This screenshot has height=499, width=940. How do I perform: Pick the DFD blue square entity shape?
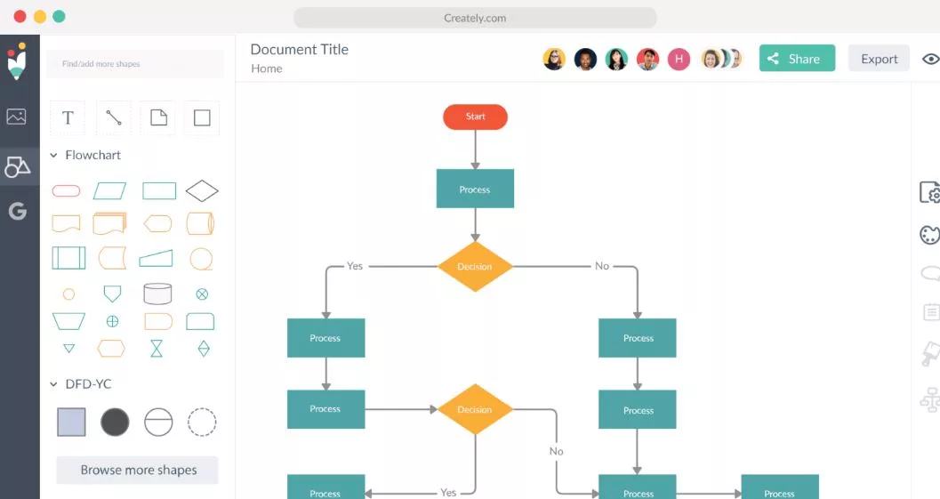[71, 422]
